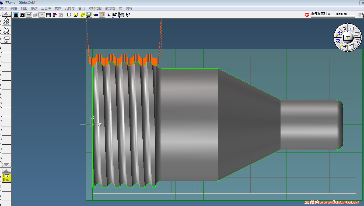The image size is (364, 206).
Task: Click the dimension text 'A' toolbar icon
Action: pyautogui.click(x=22, y=15)
